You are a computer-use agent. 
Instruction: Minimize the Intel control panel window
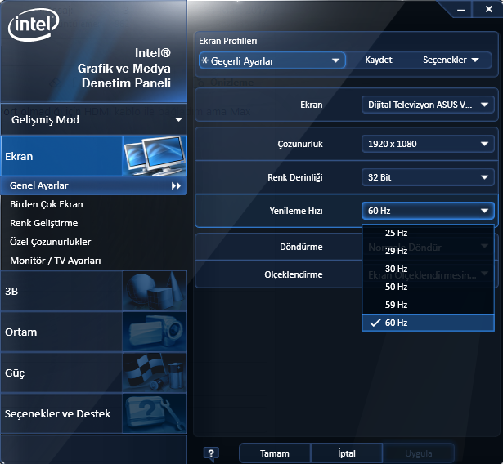point(461,11)
